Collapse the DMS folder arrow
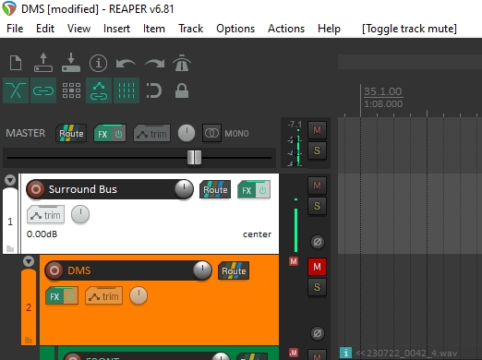Viewport: 482px width, 360px height. tap(29, 261)
